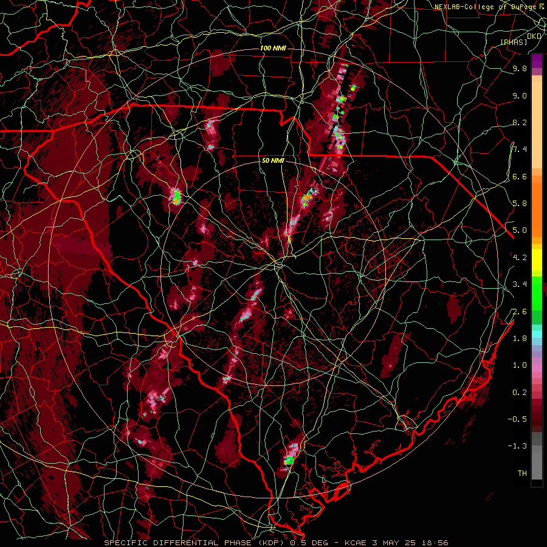
Task: Click the pink swatch beside the 1.0 value
Action: [x=537, y=368]
